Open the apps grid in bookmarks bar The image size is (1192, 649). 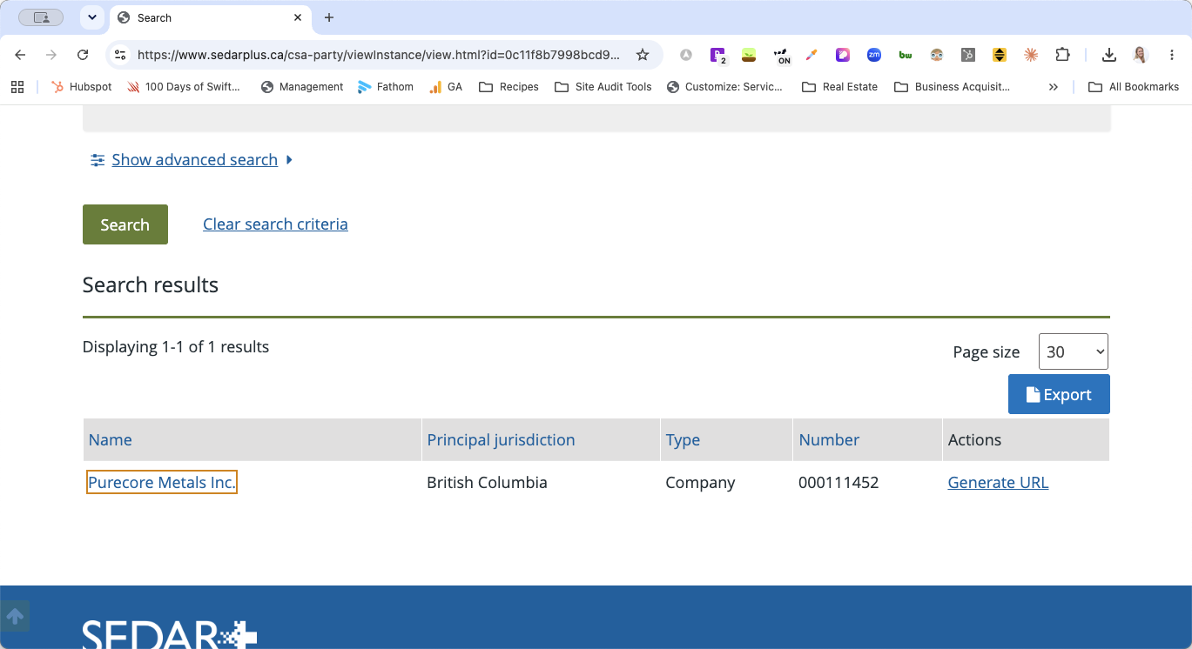click(17, 87)
